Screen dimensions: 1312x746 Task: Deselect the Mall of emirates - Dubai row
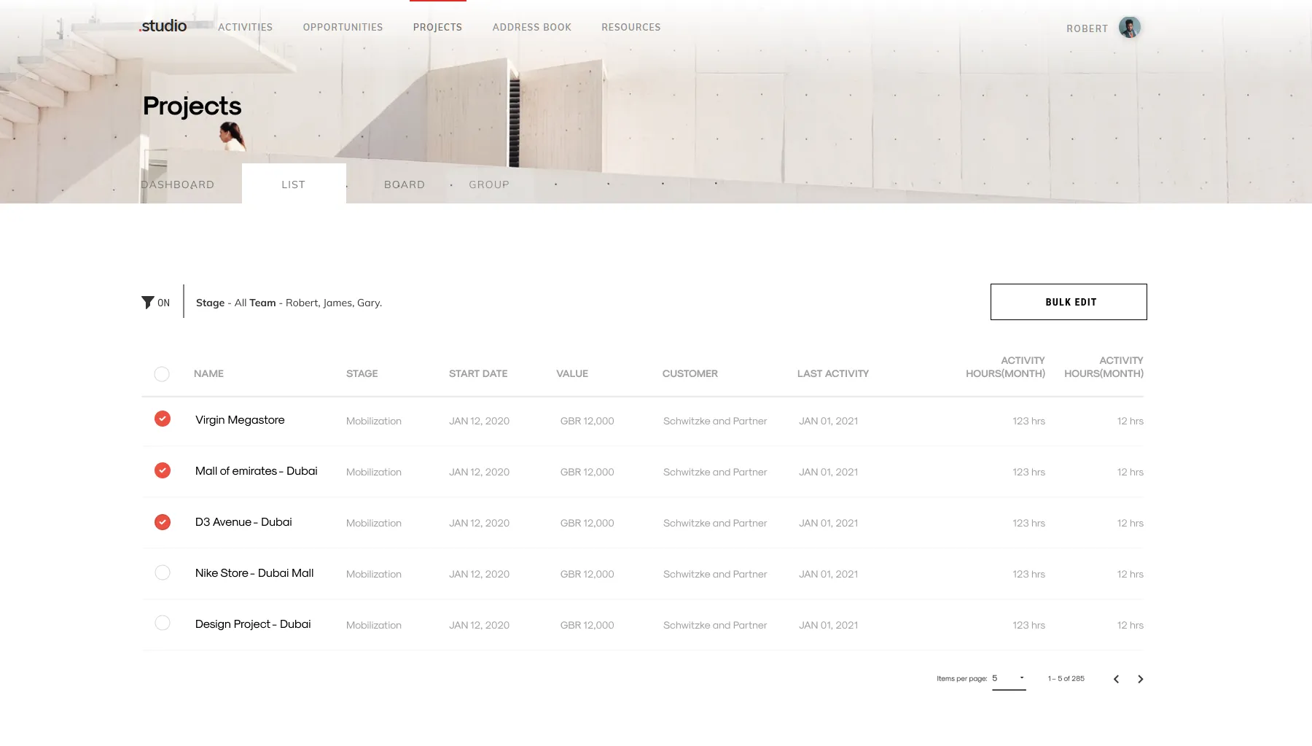pos(162,470)
